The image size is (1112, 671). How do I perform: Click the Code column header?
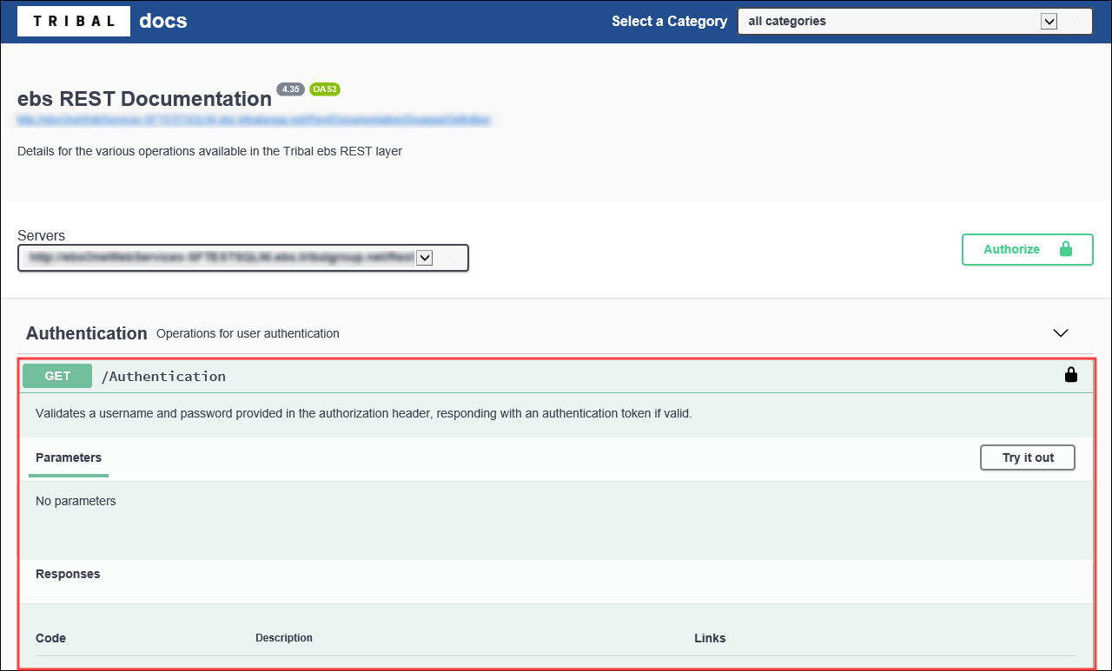click(x=50, y=638)
